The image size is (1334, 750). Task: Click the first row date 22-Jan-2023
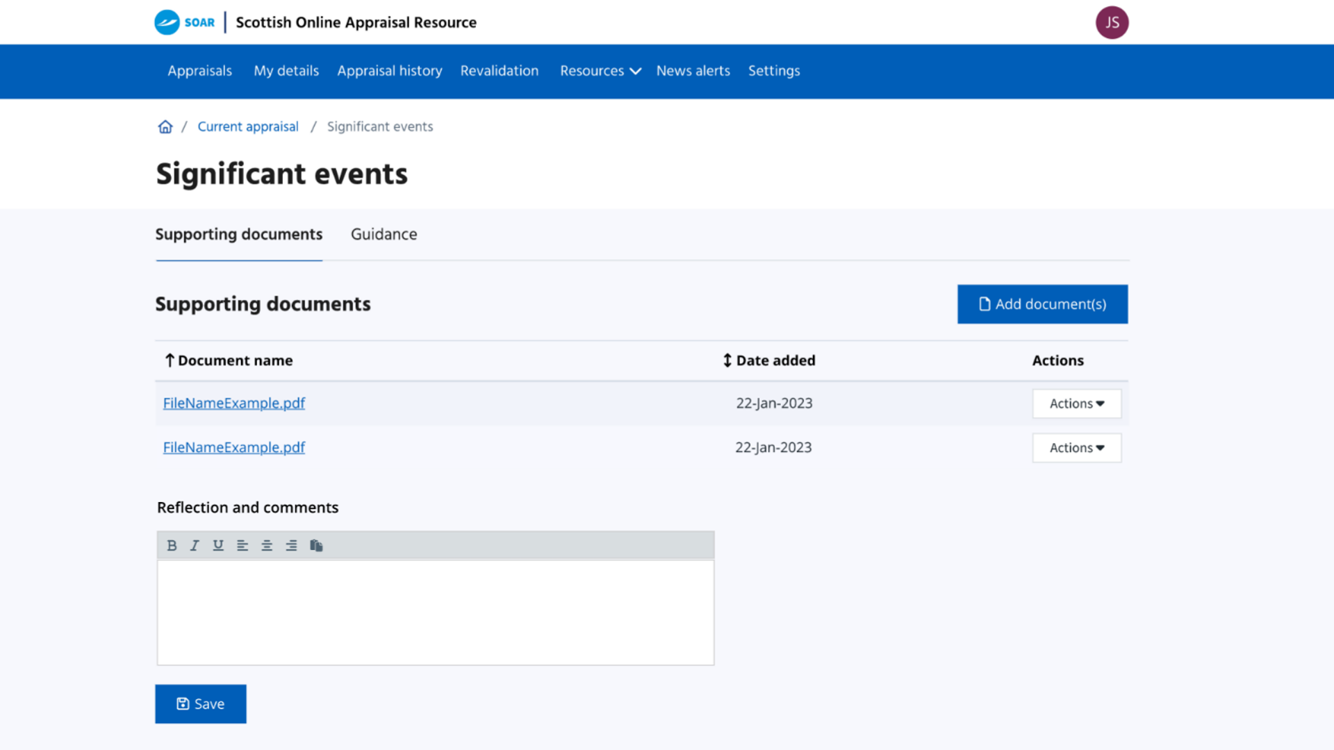pyautogui.click(x=774, y=403)
